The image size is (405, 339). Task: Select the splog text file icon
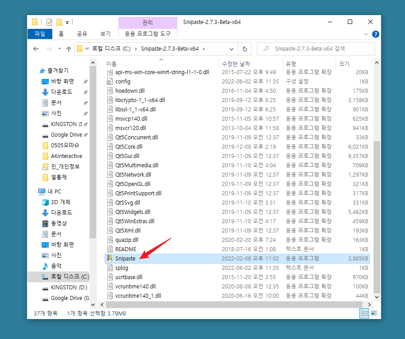click(x=110, y=268)
